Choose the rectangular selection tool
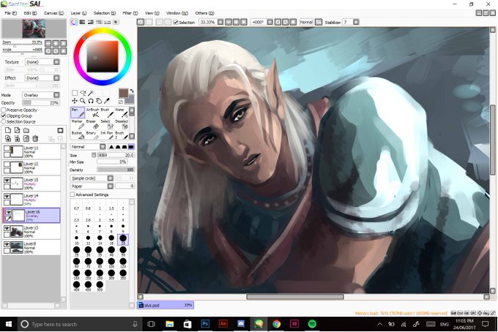 point(75,93)
